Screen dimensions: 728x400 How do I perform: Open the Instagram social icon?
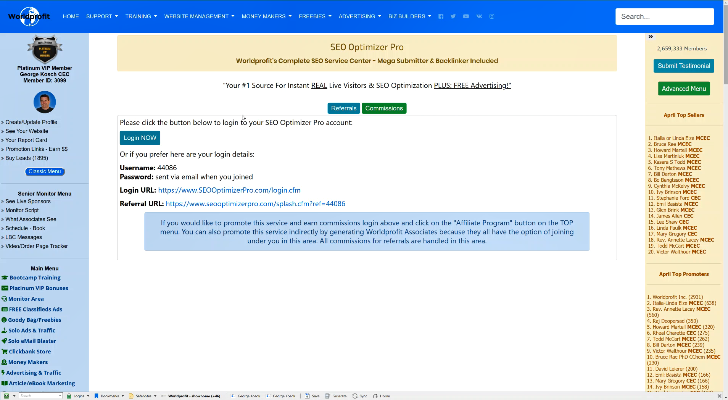[492, 16]
